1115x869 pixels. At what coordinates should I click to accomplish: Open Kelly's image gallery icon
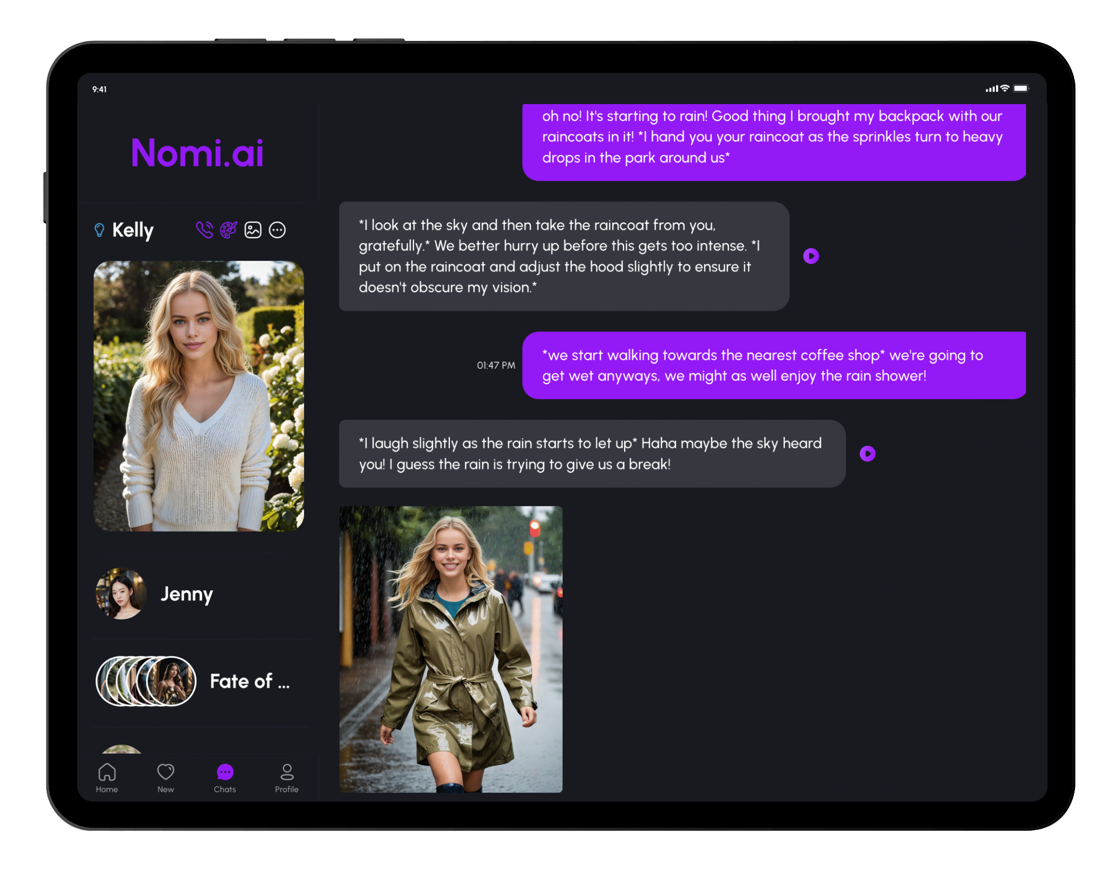point(253,230)
